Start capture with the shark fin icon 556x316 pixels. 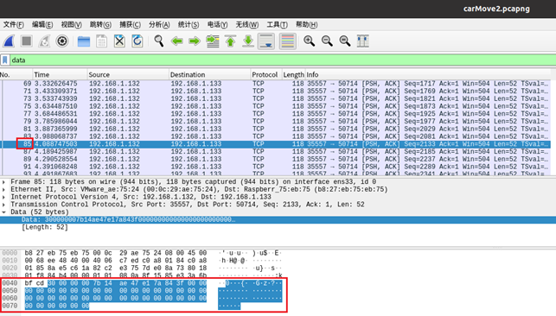(x=9, y=41)
